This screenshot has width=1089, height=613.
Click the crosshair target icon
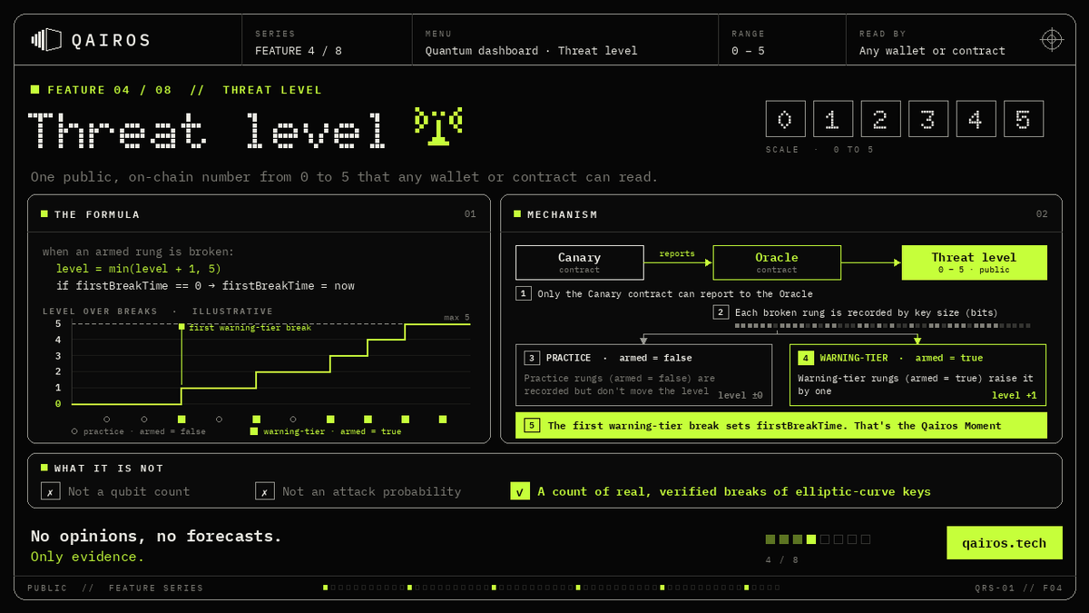tap(1051, 39)
